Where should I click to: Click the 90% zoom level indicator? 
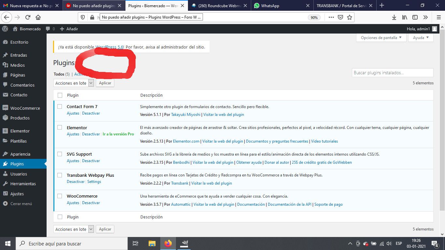(x=314, y=18)
